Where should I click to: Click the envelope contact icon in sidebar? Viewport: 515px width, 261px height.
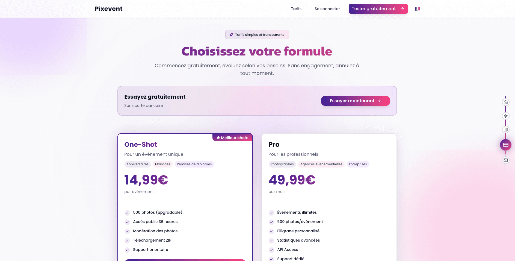506,160
